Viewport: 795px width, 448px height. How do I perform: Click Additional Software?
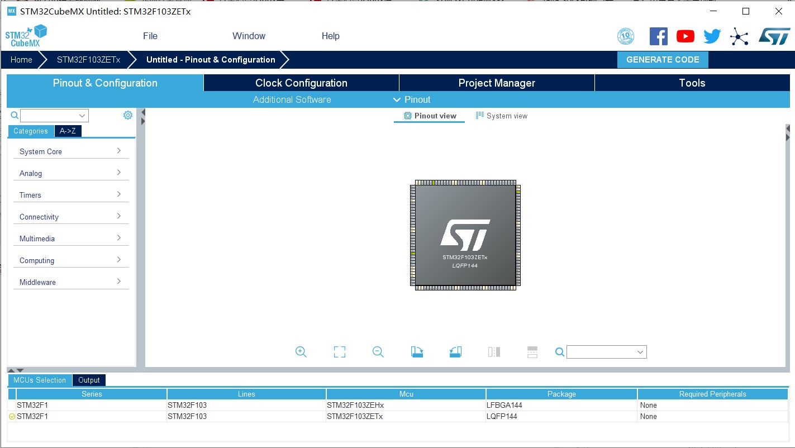click(292, 99)
